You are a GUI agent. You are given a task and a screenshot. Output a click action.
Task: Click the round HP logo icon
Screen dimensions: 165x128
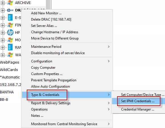pos(10,32)
